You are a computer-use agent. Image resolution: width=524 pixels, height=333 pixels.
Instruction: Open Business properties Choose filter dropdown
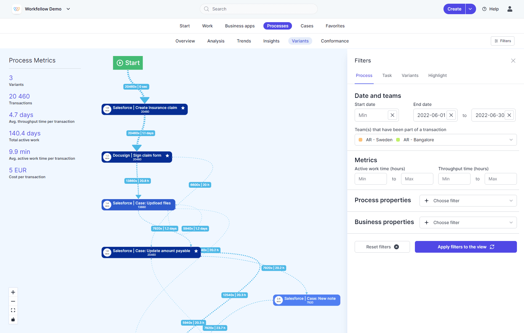coord(468,223)
